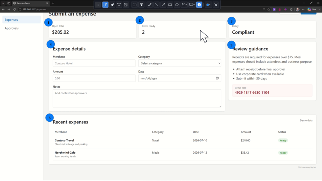322x181 pixels.
Task: Toggle the numbered step counter tool
Action: tap(199, 5)
